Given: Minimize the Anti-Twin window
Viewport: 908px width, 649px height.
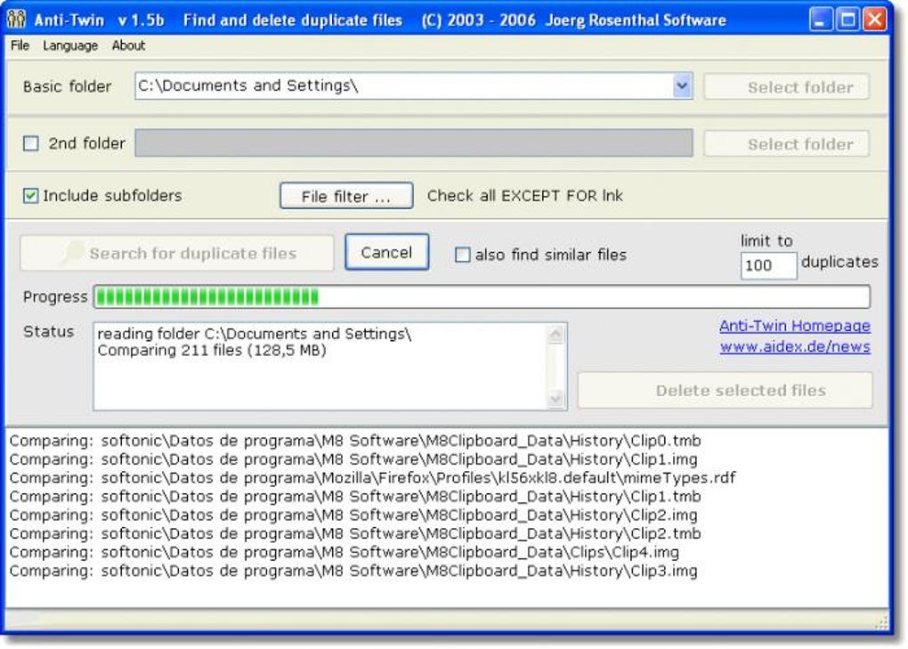Looking at the screenshot, I should click(x=819, y=20).
